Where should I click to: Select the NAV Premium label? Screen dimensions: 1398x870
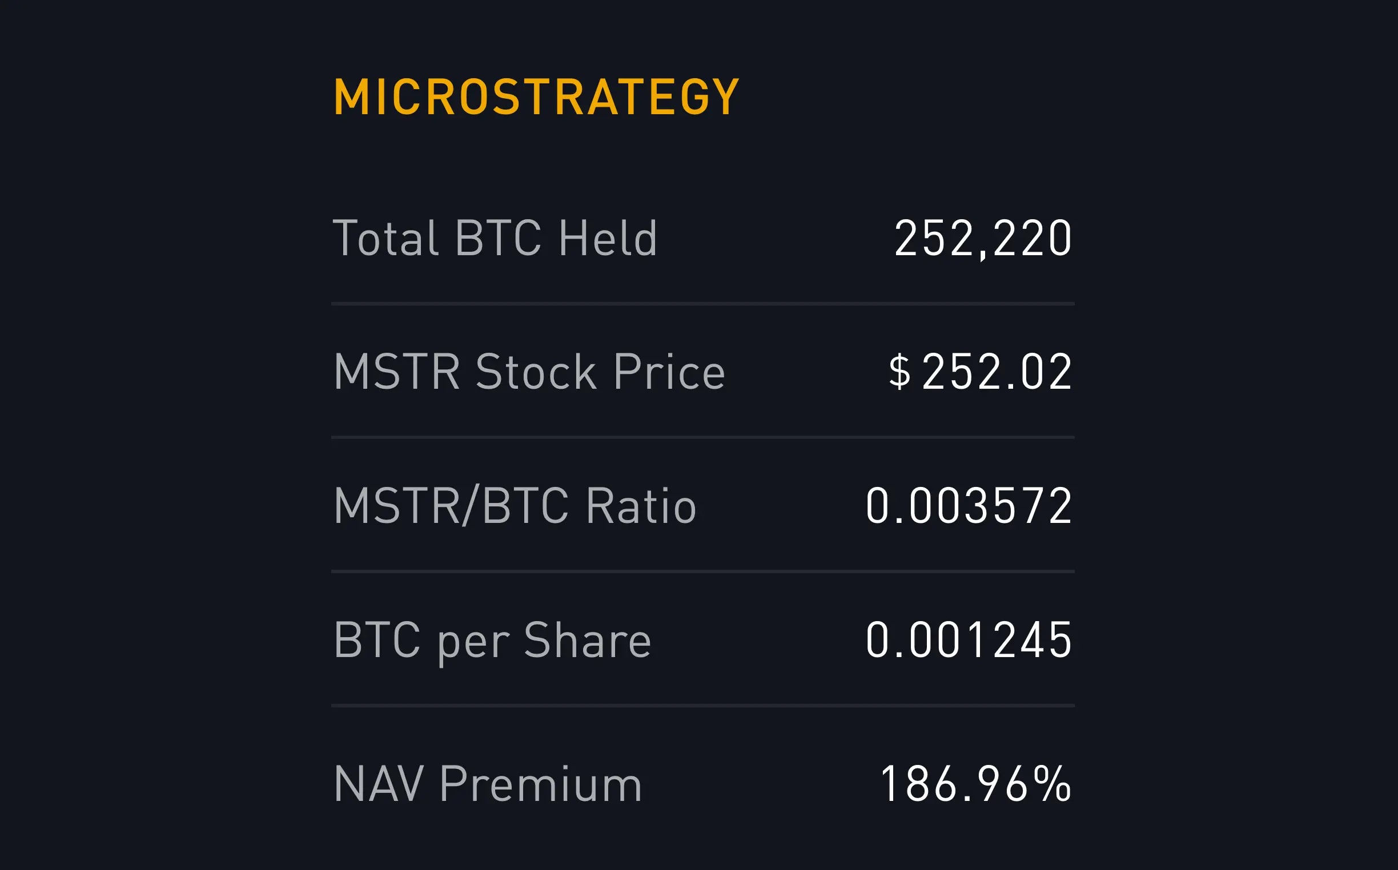pos(488,784)
